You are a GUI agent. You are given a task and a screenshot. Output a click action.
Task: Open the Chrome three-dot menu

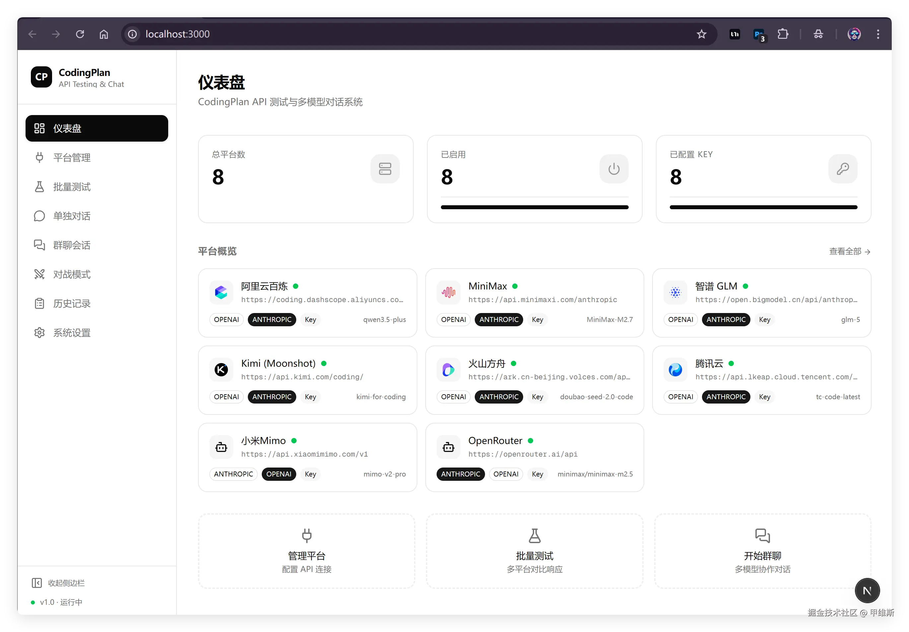tap(878, 34)
